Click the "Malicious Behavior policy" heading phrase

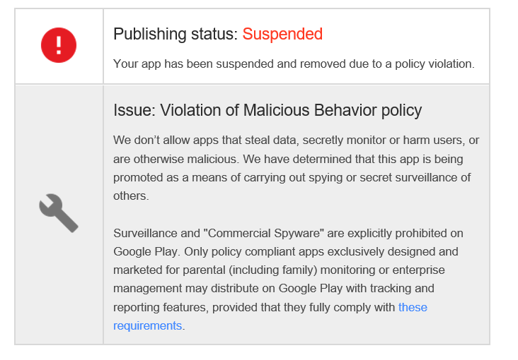click(332, 110)
